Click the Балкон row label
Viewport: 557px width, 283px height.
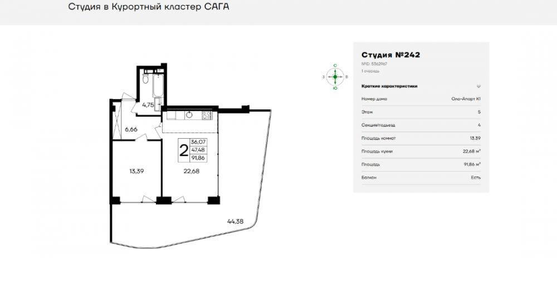pyautogui.click(x=369, y=178)
